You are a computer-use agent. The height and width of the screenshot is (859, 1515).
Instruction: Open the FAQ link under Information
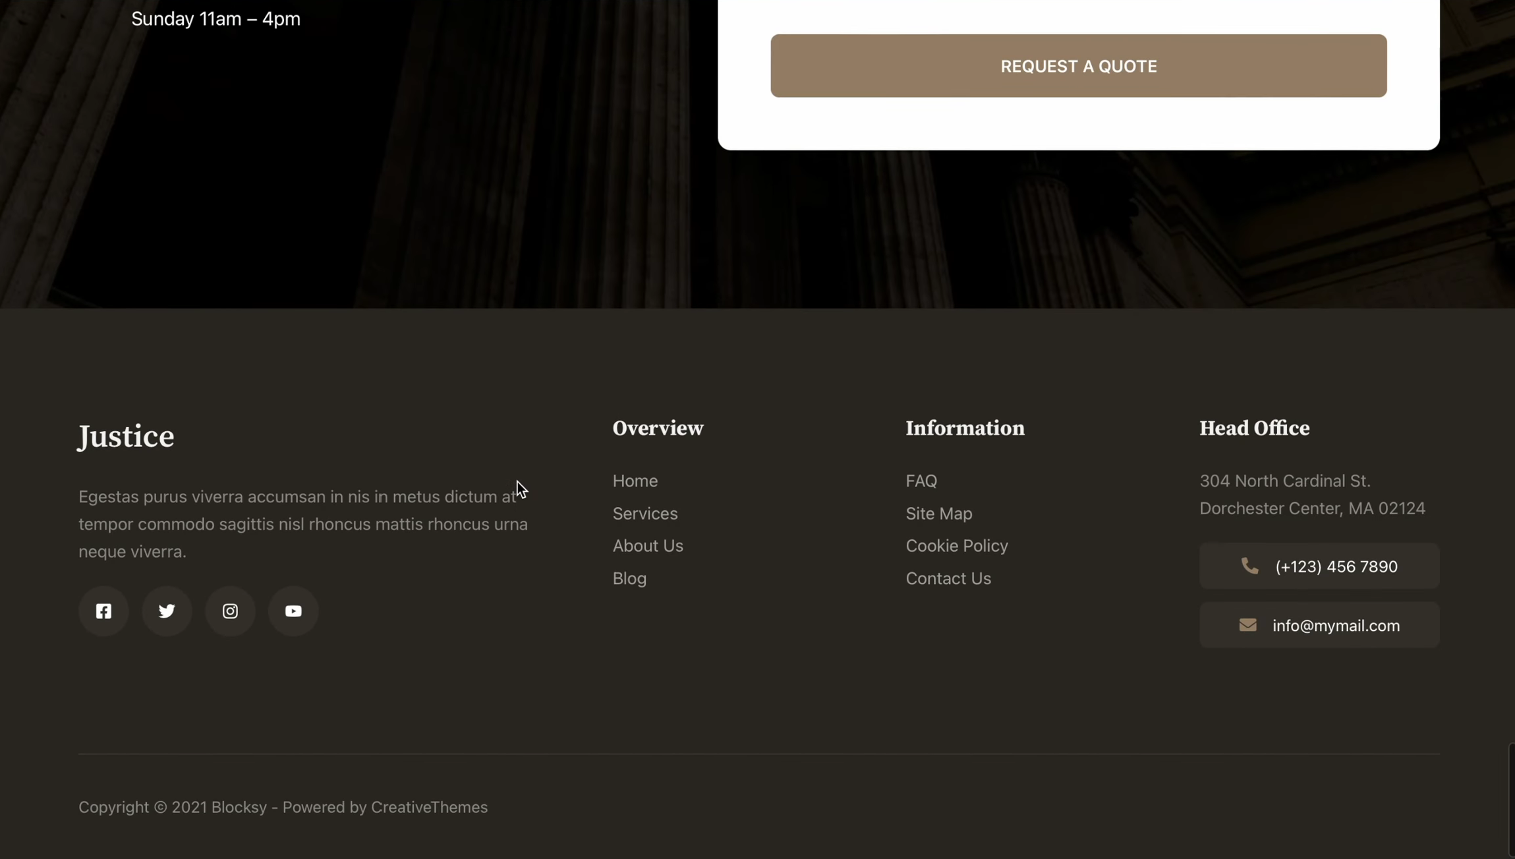click(920, 481)
